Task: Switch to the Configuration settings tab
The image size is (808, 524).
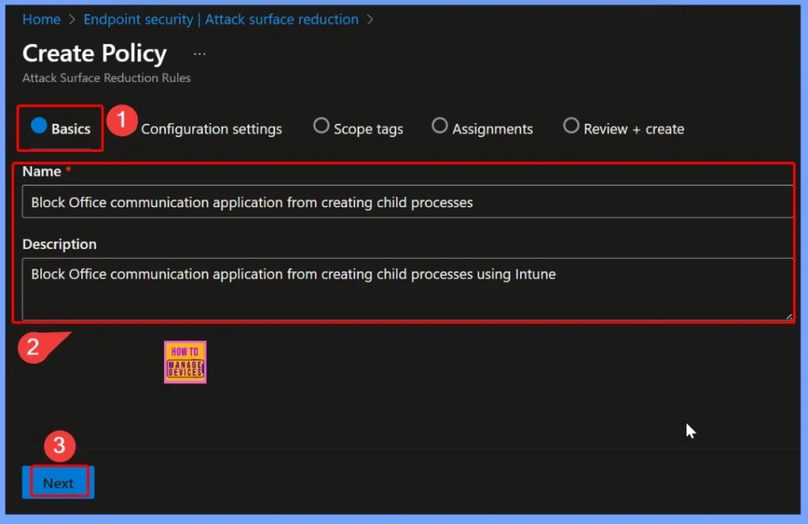Action: [x=211, y=129]
